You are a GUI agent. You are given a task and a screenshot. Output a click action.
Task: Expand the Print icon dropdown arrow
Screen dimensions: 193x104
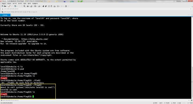pyautogui.click(x=29, y=6)
